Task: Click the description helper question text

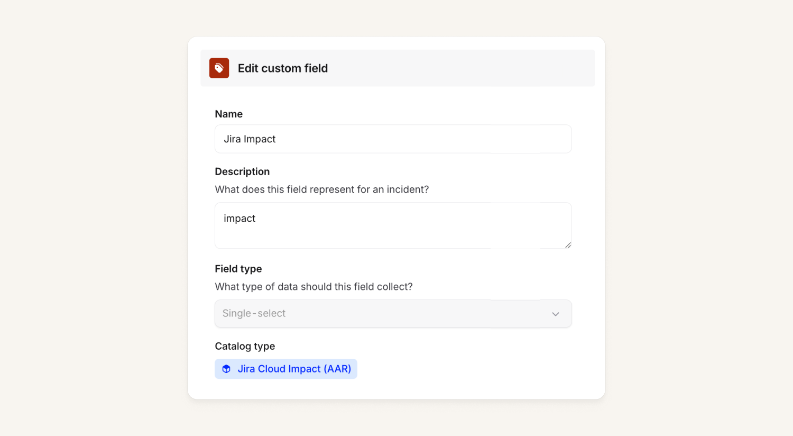Action: [x=321, y=189]
